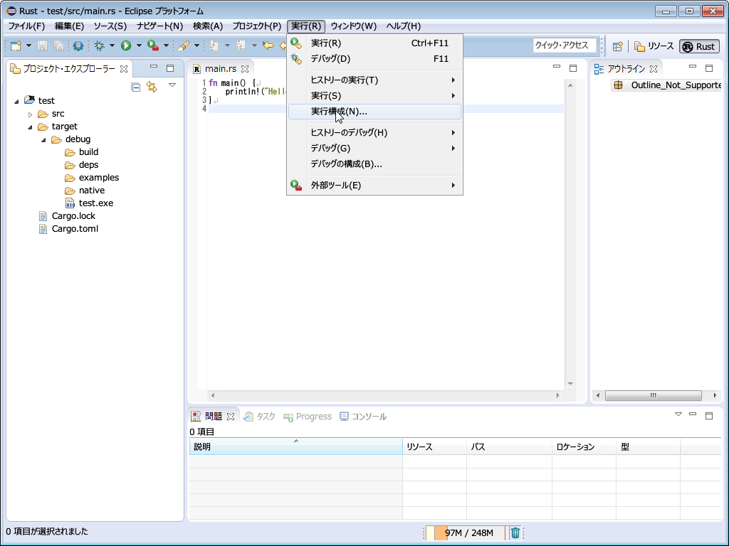Open the Search toolbar dropdown arrow

pyautogui.click(x=196, y=45)
